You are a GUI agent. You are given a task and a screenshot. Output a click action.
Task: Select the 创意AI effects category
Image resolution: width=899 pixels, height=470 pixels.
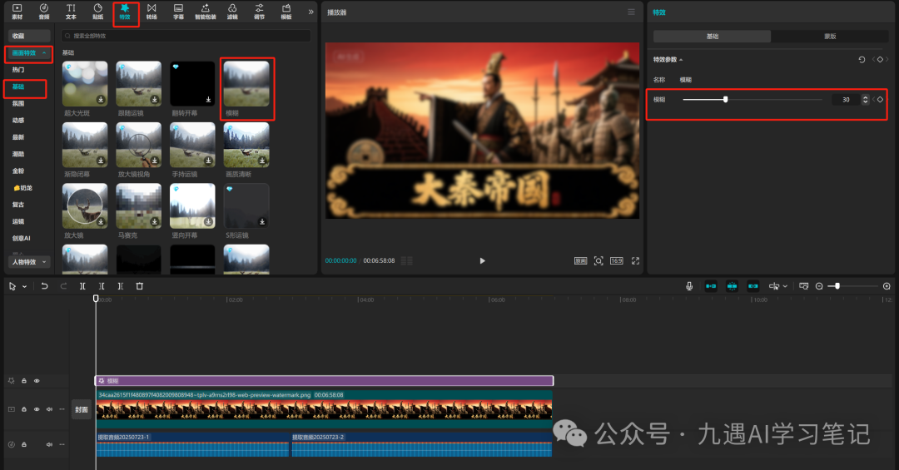point(21,239)
